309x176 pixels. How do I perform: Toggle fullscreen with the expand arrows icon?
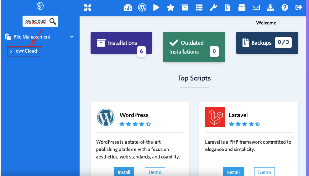coord(88,8)
